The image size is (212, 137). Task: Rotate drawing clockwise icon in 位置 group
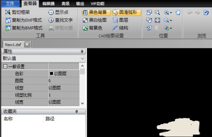coord(149,20)
